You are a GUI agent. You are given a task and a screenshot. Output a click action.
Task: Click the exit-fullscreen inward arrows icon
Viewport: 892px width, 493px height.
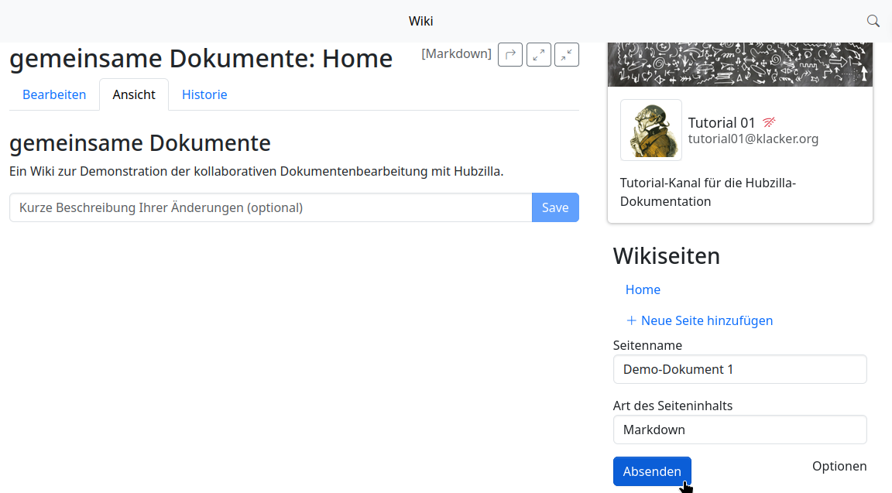(567, 54)
